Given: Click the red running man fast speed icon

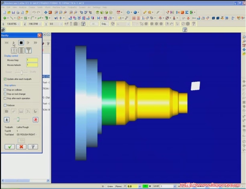Looking at the screenshot, I should (x=35, y=120).
